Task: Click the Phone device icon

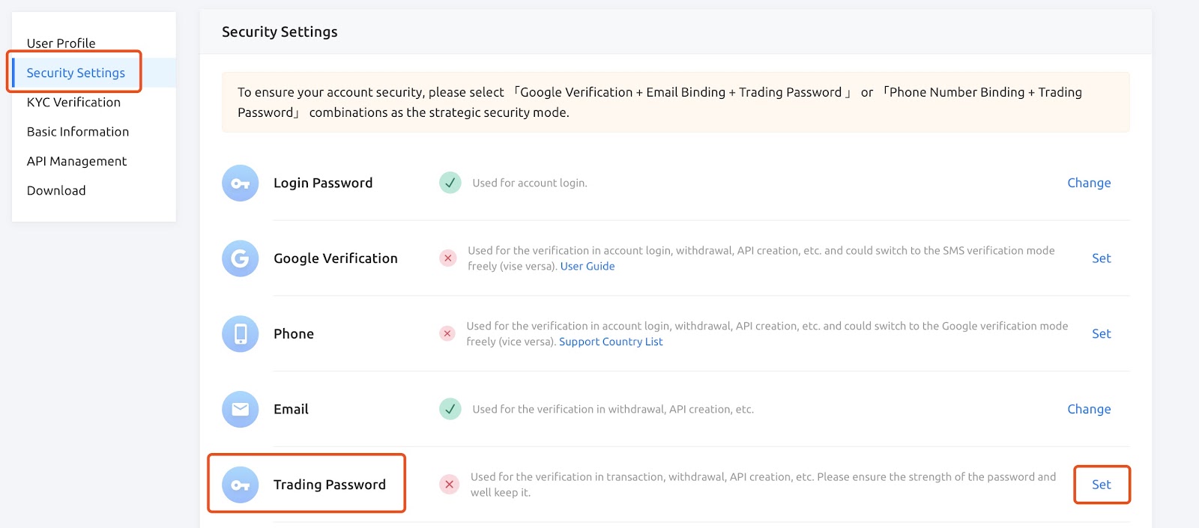Action: tap(240, 334)
